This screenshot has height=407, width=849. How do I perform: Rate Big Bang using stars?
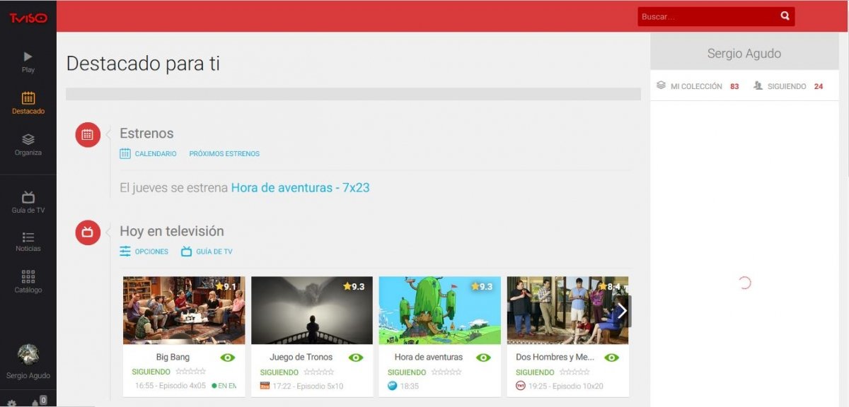[190, 372]
